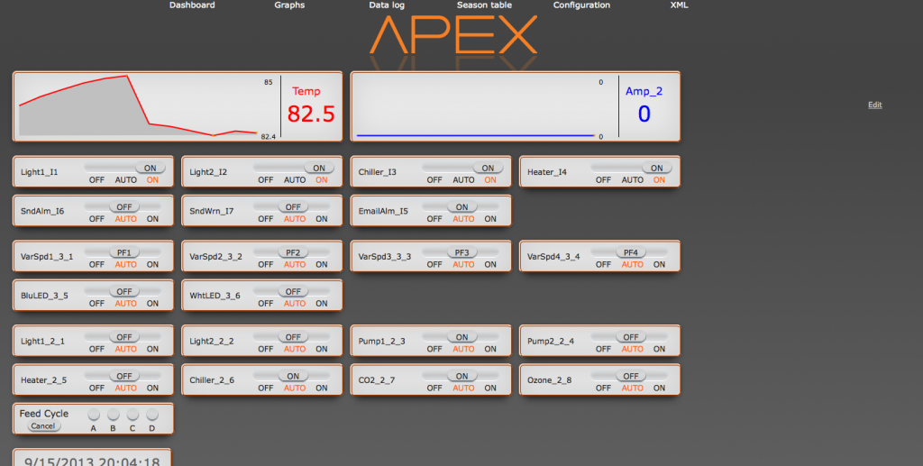The image size is (923, 466).
Task: Open the Configuration page
Action: click(581, 5)
